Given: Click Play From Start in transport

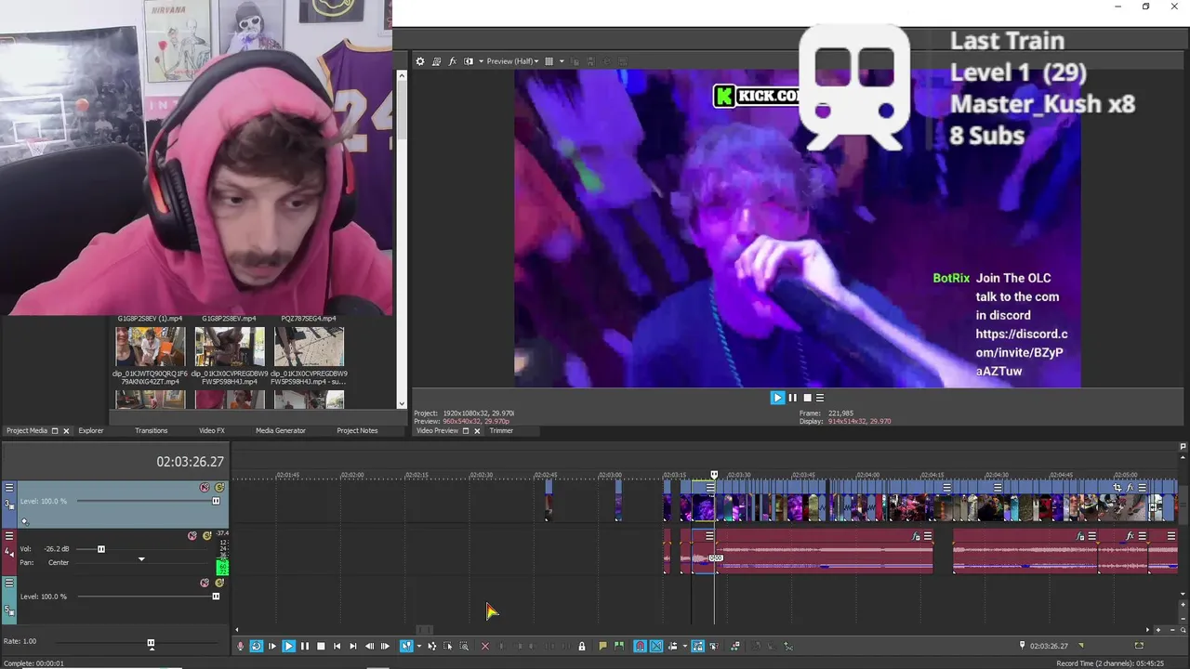Looking at the screenshot, I should [x=272, y=647].
